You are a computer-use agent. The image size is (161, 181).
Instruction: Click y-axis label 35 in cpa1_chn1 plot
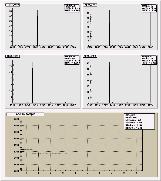[11, 11]
